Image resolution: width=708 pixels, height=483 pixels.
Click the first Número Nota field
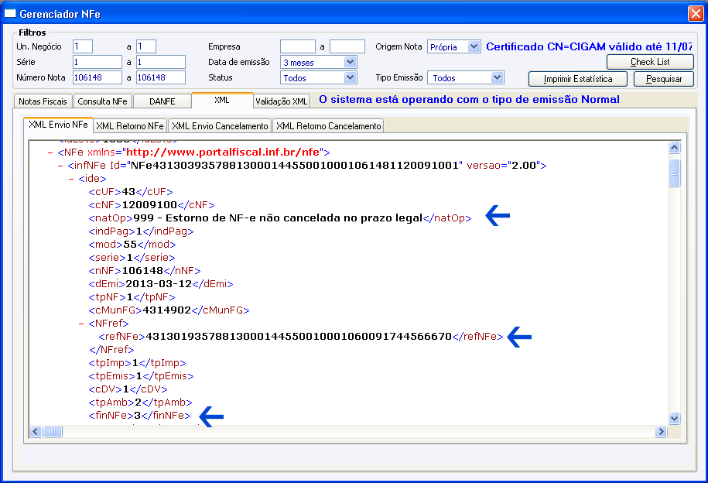(97, 77)
